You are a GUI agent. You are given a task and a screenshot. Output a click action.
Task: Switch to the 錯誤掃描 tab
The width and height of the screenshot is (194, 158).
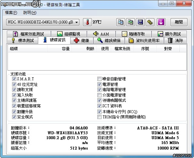coord(109,40)
